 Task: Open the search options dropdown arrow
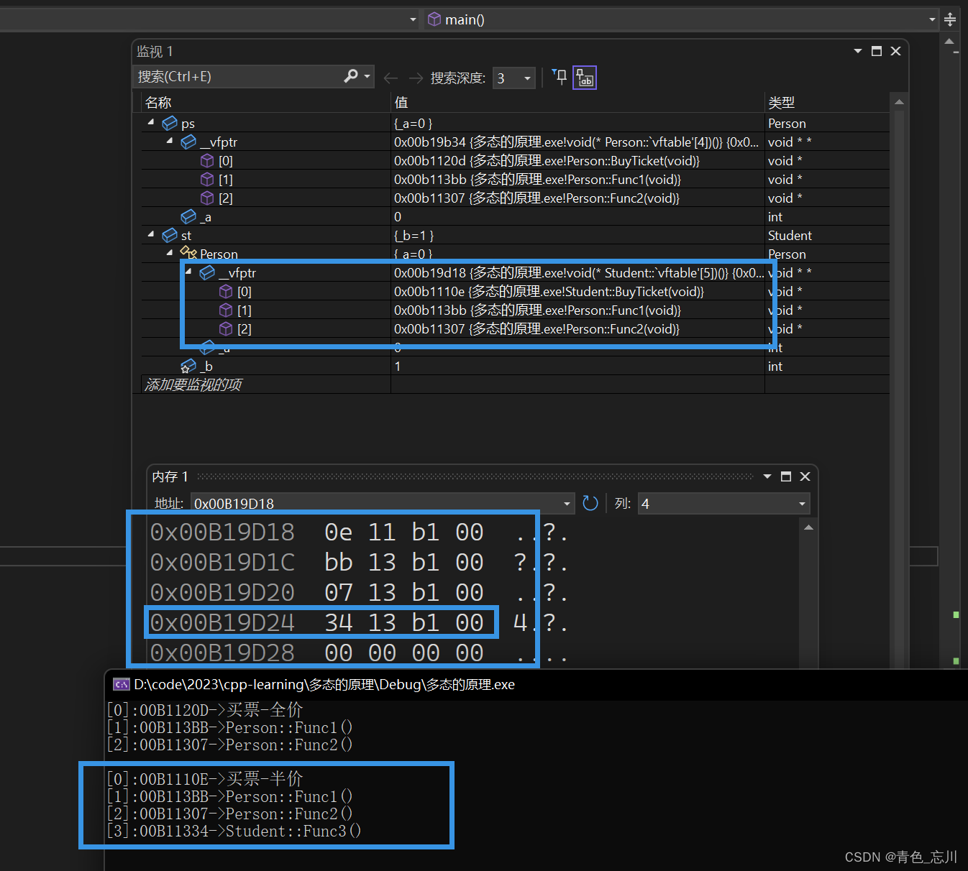click(367, 76)
